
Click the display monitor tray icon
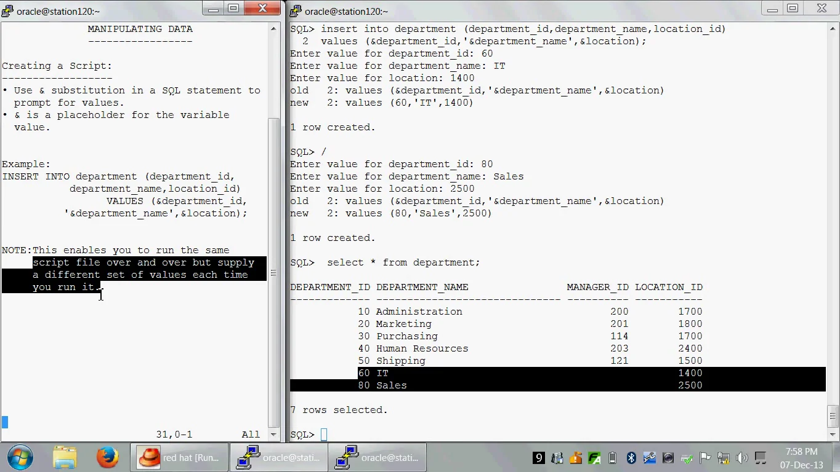[761, 458]
